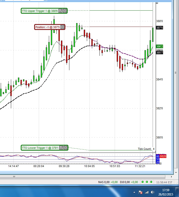Click the second green connection status light
Viewport: 179px width, 197px height.
coord(147,182)
